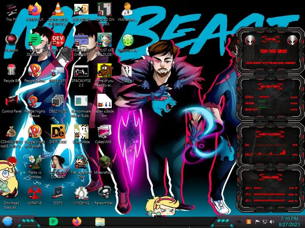The image size is (305, 228).
Task: Open the green chat app in taskbar
Action: 54,221
